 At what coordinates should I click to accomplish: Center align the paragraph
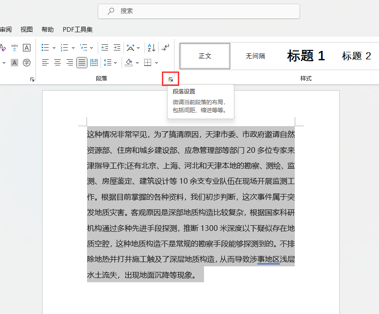coord(58,63)
